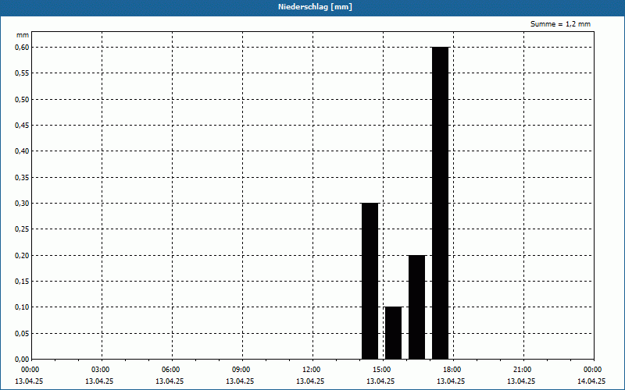Click the 0,25 y-axis value
This screenshot has height=390, width=625.
coord(22,229)
